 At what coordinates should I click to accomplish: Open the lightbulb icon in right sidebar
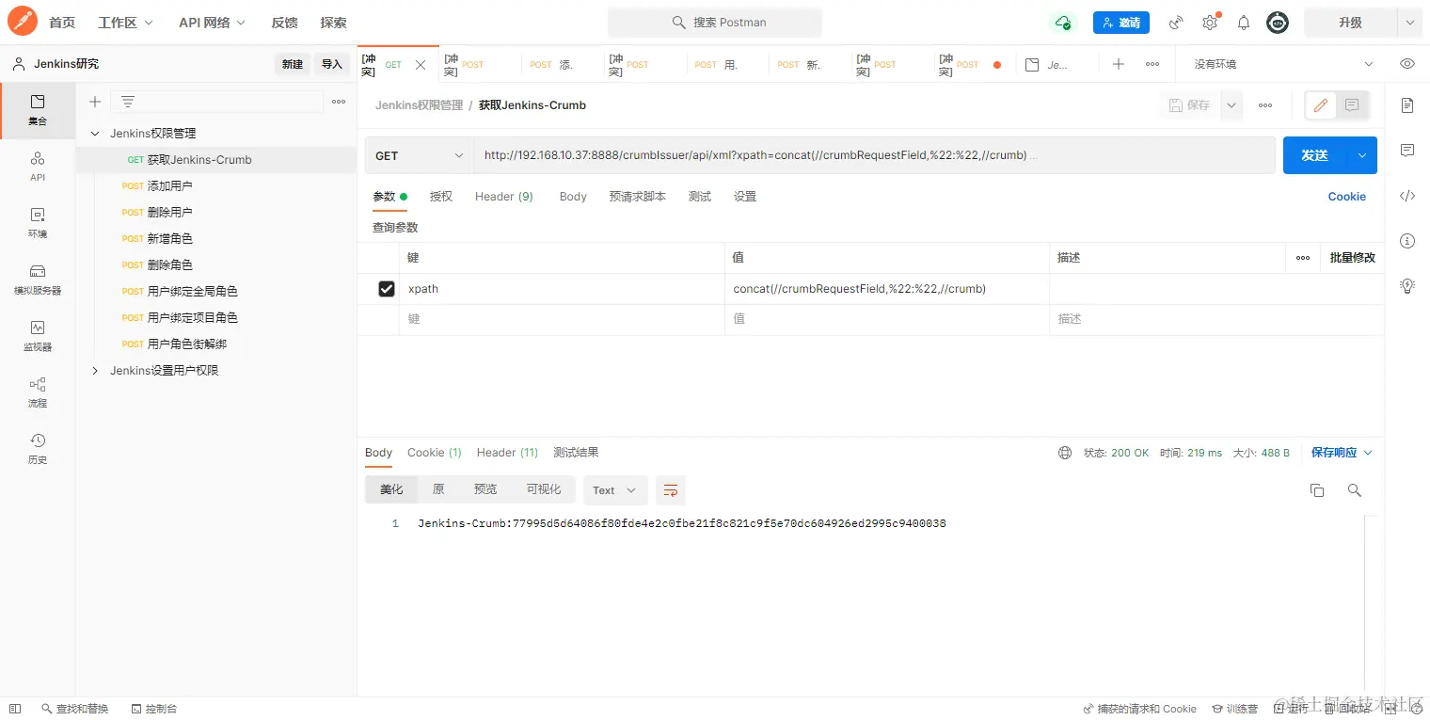tap(1407, 285)
